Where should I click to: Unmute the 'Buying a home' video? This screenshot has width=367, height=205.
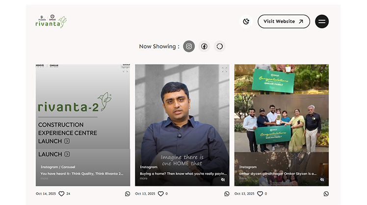pyautogui.click(x=223, y=180)
